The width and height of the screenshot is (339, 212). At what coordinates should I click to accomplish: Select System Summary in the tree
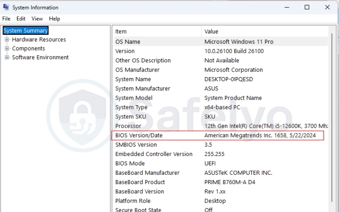pos(25,31)
